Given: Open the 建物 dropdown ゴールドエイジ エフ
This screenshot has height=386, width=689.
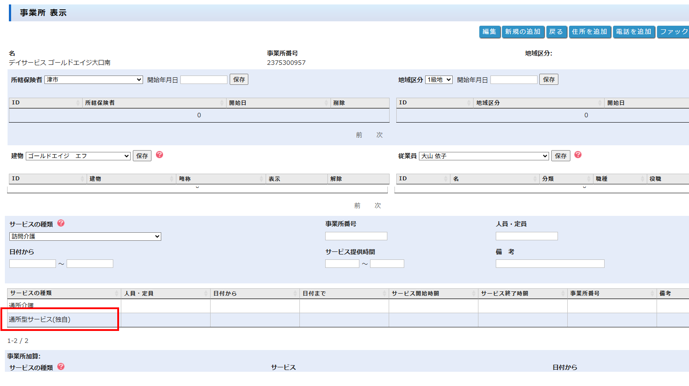Looking at the screenshot, I should tap(78, 156).
